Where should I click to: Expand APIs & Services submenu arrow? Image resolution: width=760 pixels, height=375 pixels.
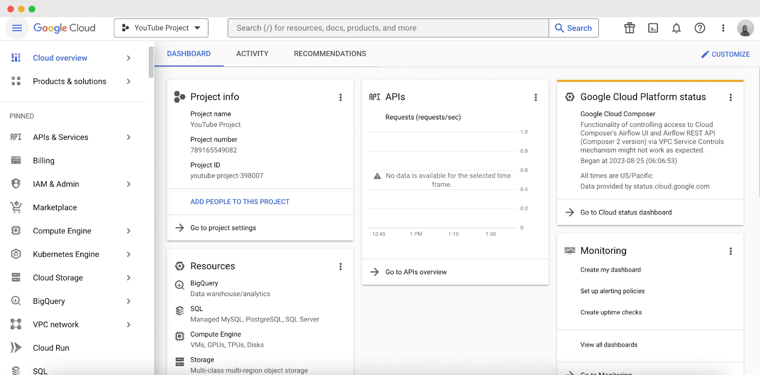[129, 137]
